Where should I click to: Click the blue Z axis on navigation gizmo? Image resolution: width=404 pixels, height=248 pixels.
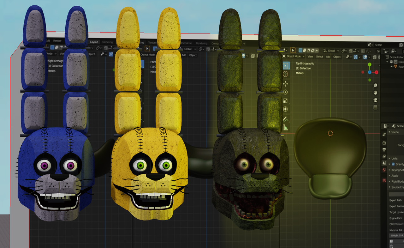pos(370,72)
